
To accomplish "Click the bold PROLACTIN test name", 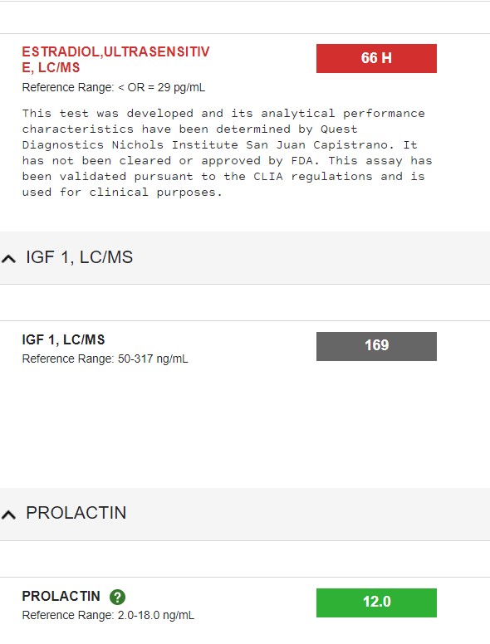I will pyautogui.click(x=61, y=596).
